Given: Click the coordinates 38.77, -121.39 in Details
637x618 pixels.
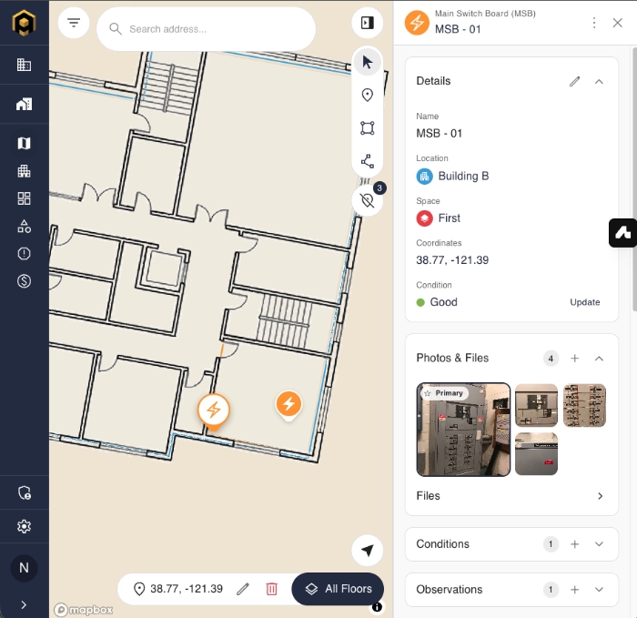Looking at the screenshot, I should [452, 260].
